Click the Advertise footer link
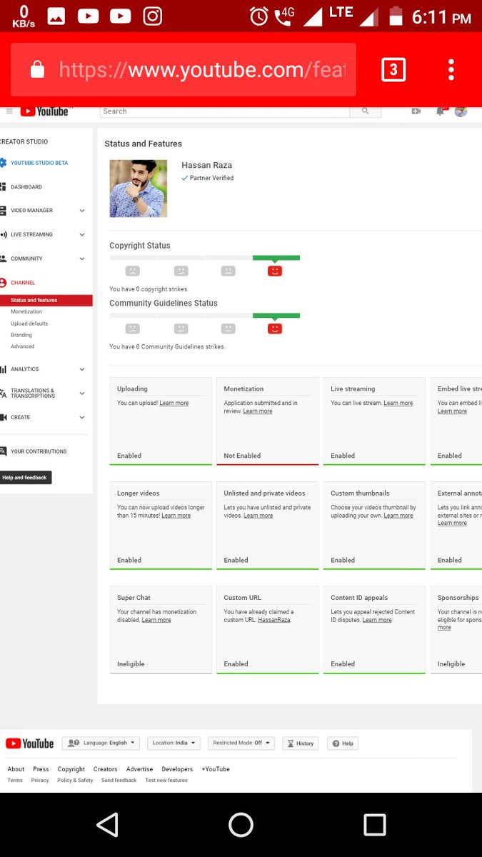This screenshot has height=857, width=482. pos(140,769)
